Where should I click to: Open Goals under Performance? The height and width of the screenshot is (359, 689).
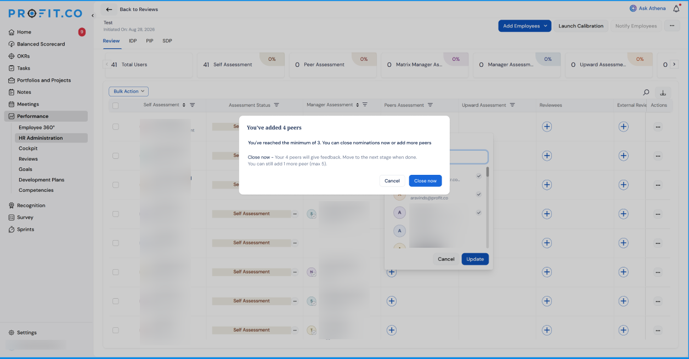25,169
